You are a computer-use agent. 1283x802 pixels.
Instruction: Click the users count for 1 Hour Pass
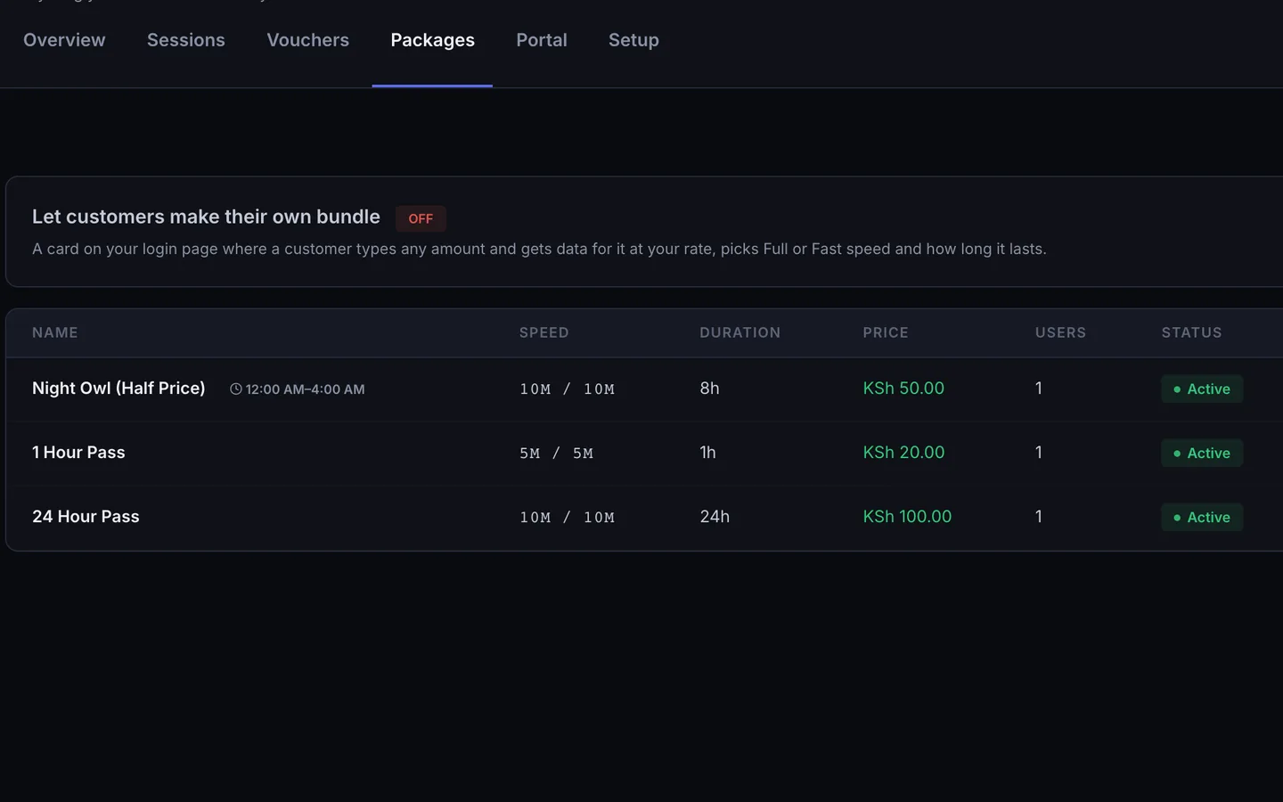tap(1039, 452)
